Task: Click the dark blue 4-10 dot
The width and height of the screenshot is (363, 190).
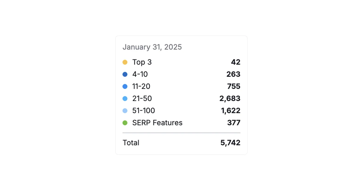Action: pos(125,74)
